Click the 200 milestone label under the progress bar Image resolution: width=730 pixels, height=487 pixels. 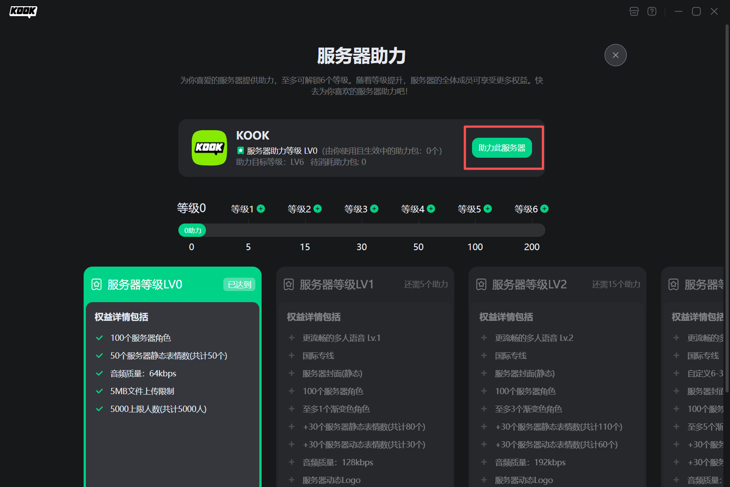coord(532,247)
